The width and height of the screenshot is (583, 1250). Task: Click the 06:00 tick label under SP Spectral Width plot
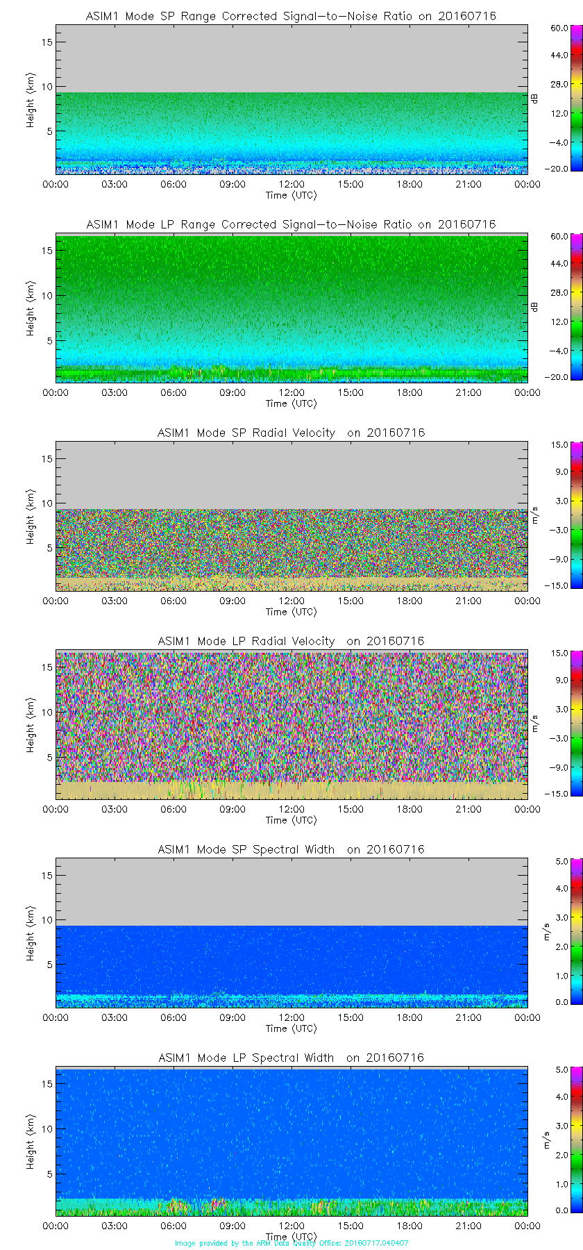174,1017
